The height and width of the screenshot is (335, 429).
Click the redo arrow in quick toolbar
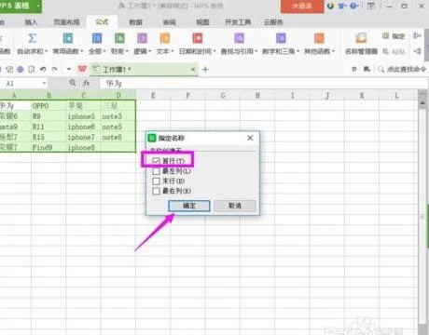pos(54,70)
